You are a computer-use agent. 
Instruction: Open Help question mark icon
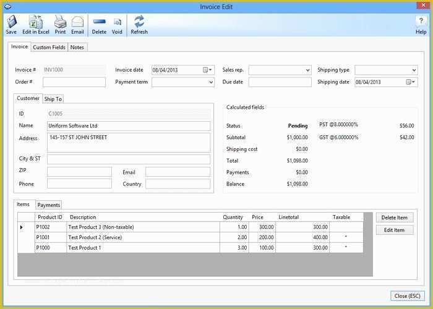(421, 20)
